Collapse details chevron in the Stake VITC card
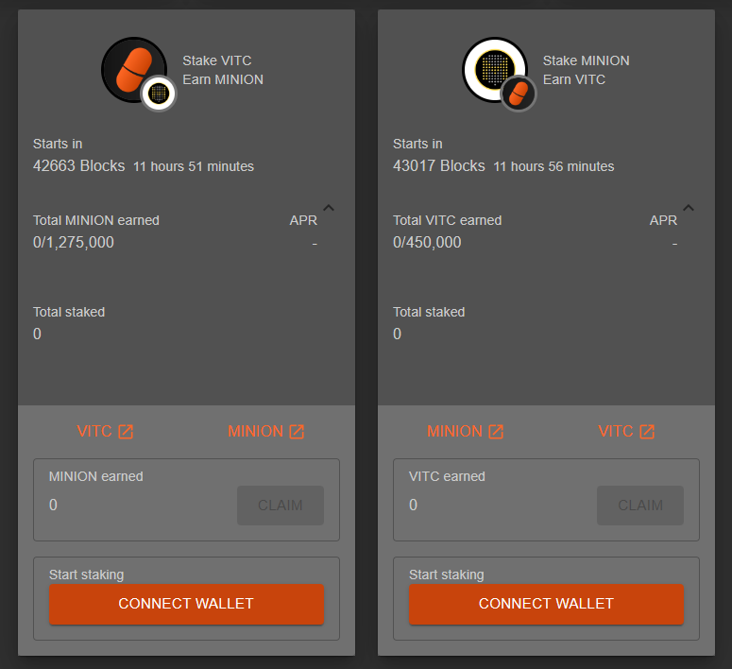 [329, 208]
